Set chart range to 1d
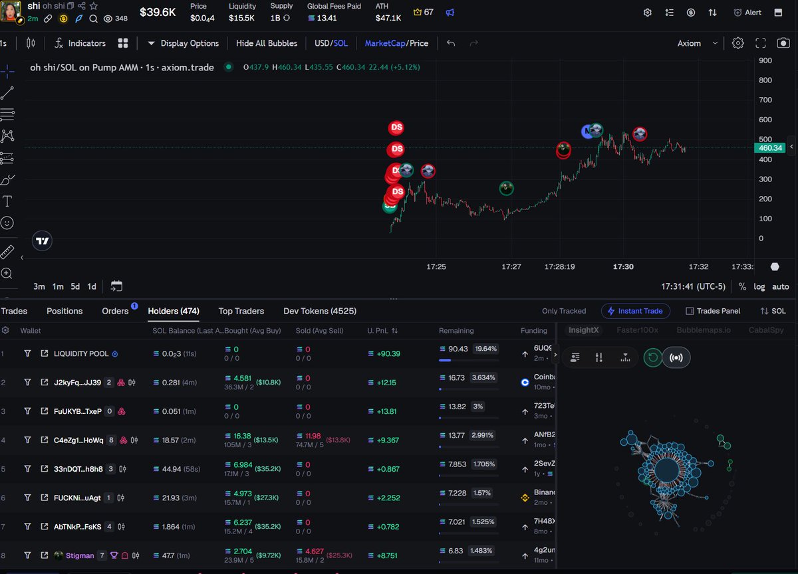The image size is (798, 574). (x=92, y=286)
